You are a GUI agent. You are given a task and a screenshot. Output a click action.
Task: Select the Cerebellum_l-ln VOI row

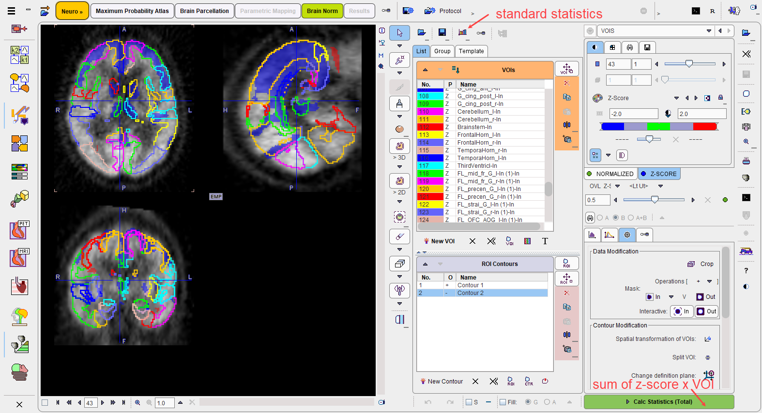pos(481,112)
